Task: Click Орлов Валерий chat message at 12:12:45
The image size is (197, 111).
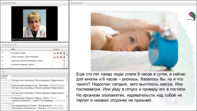Action: click(x=33, y=102)
